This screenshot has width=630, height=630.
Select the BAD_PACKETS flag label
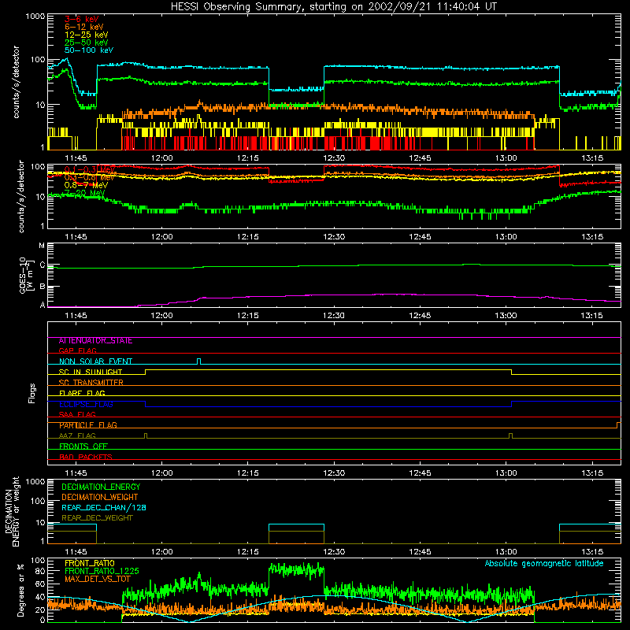pos(85,457)
